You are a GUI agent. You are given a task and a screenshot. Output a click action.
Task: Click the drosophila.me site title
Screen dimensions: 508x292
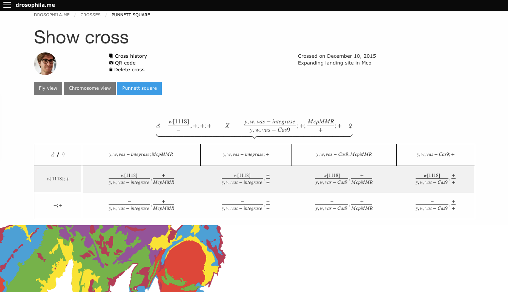(35, 5)
